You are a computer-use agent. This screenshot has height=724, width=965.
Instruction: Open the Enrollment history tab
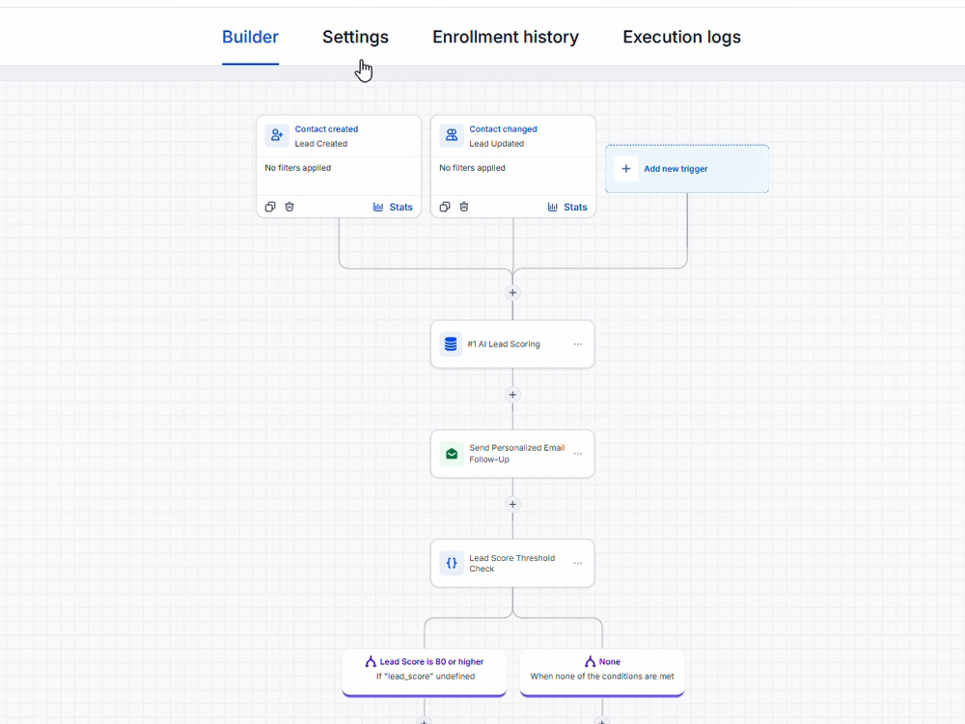click(x=506, y=37)
